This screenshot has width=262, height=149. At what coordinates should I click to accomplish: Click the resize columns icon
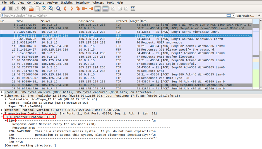tap(133, 9)
